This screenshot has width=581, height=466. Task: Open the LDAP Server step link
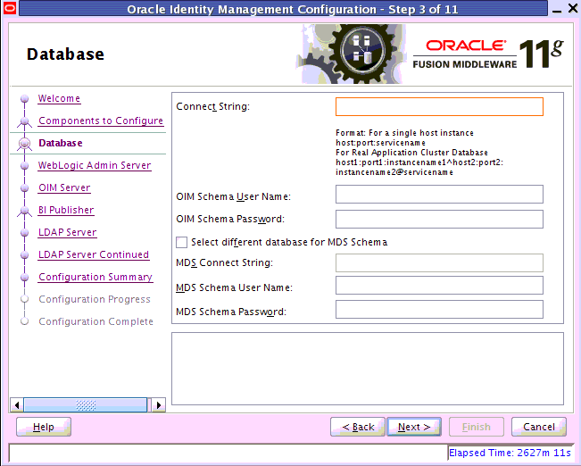point(68,232)
